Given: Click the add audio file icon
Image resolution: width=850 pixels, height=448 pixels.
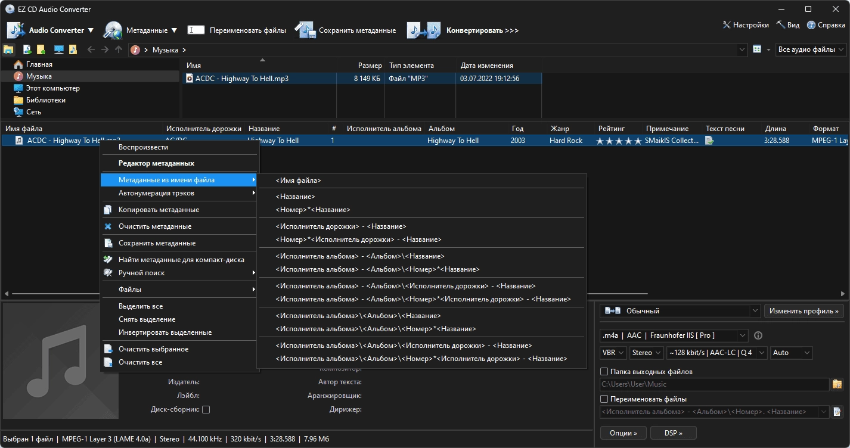Looking at the screenshot, I should [x=27, y=49].
